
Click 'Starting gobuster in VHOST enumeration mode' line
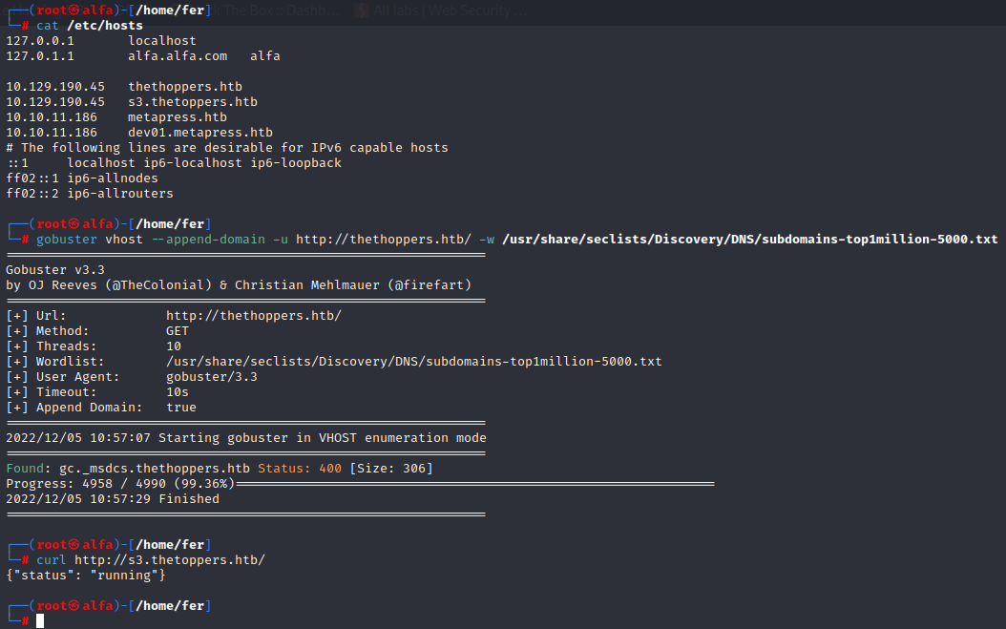coord(322,438)
